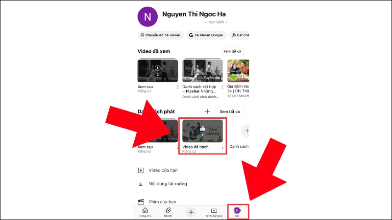Open Phim của bạn

point(163,201)
